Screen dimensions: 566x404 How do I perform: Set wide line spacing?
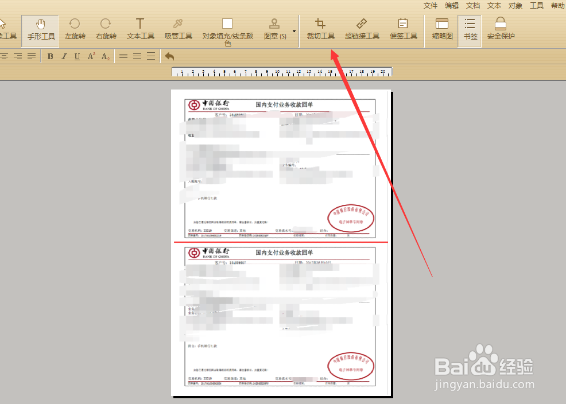[151, 56]
